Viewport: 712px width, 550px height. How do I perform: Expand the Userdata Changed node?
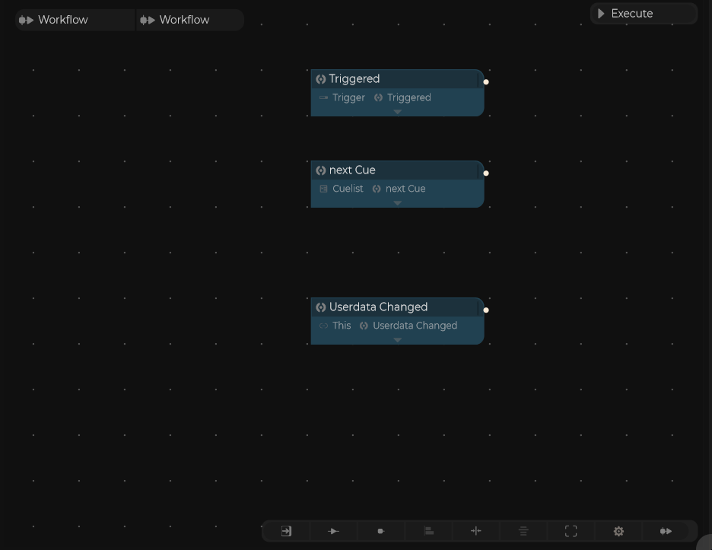tap(397, 340)
